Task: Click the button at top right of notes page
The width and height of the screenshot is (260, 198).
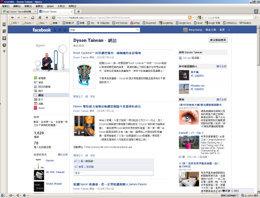Action: [x=218, y=40]
